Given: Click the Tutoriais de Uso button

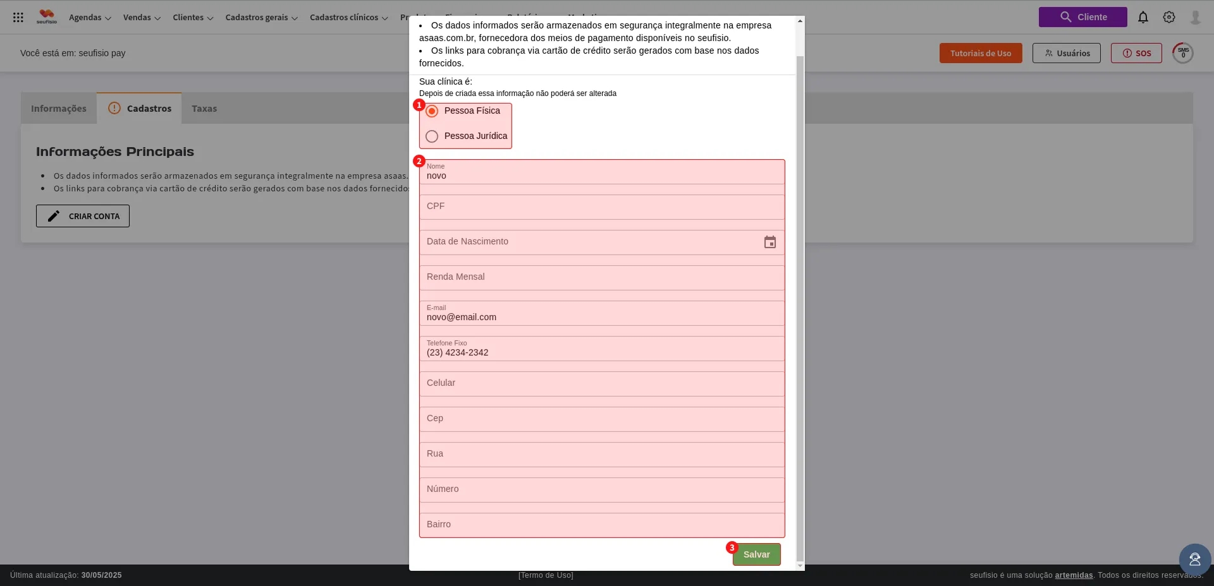Looking at the screenshot, I should tap(980, 53).
